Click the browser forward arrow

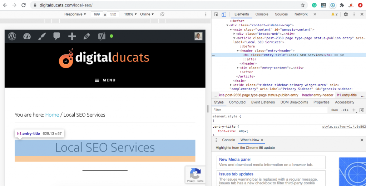[x=14, y=5]
